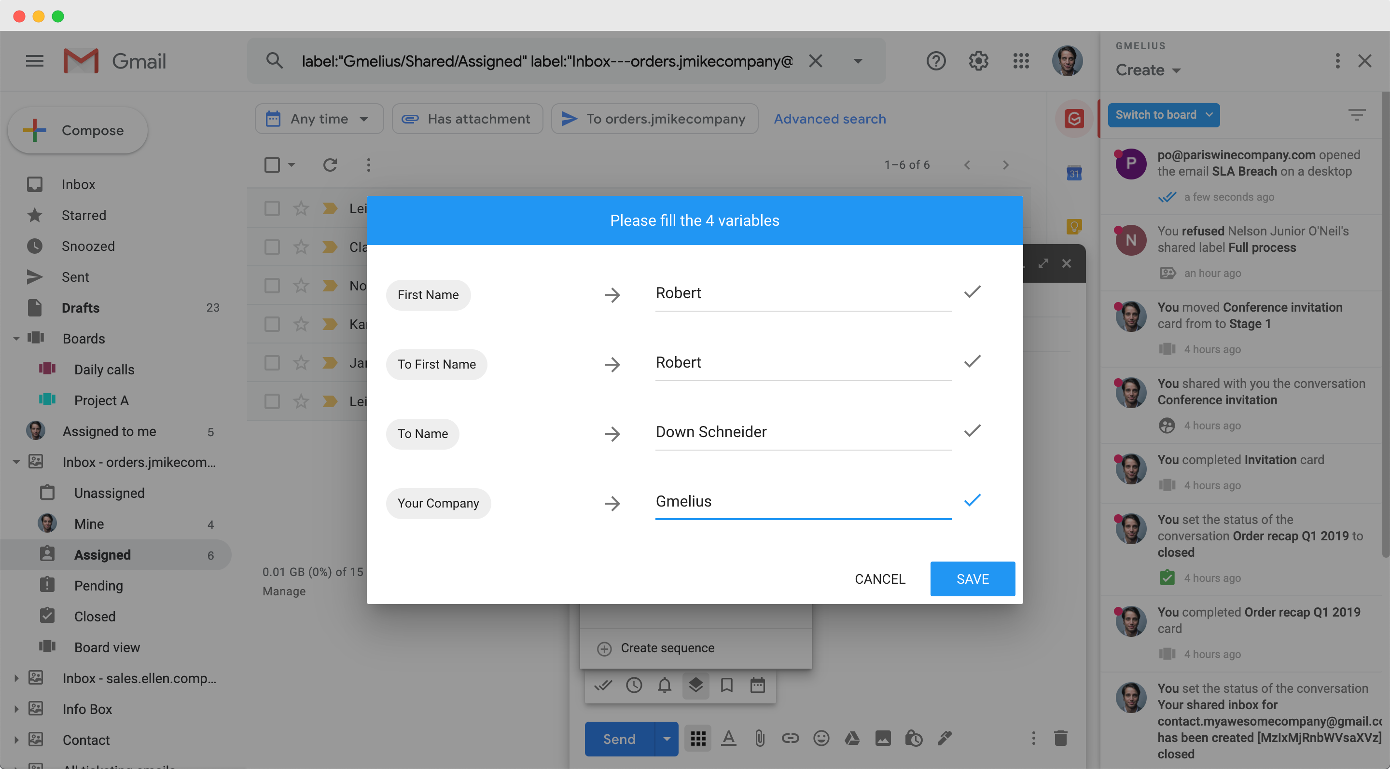Viewport: 1390px width, 769px height.
Task: Click the Gmelius templates layers icon
Action: click(x=695, y=686)
